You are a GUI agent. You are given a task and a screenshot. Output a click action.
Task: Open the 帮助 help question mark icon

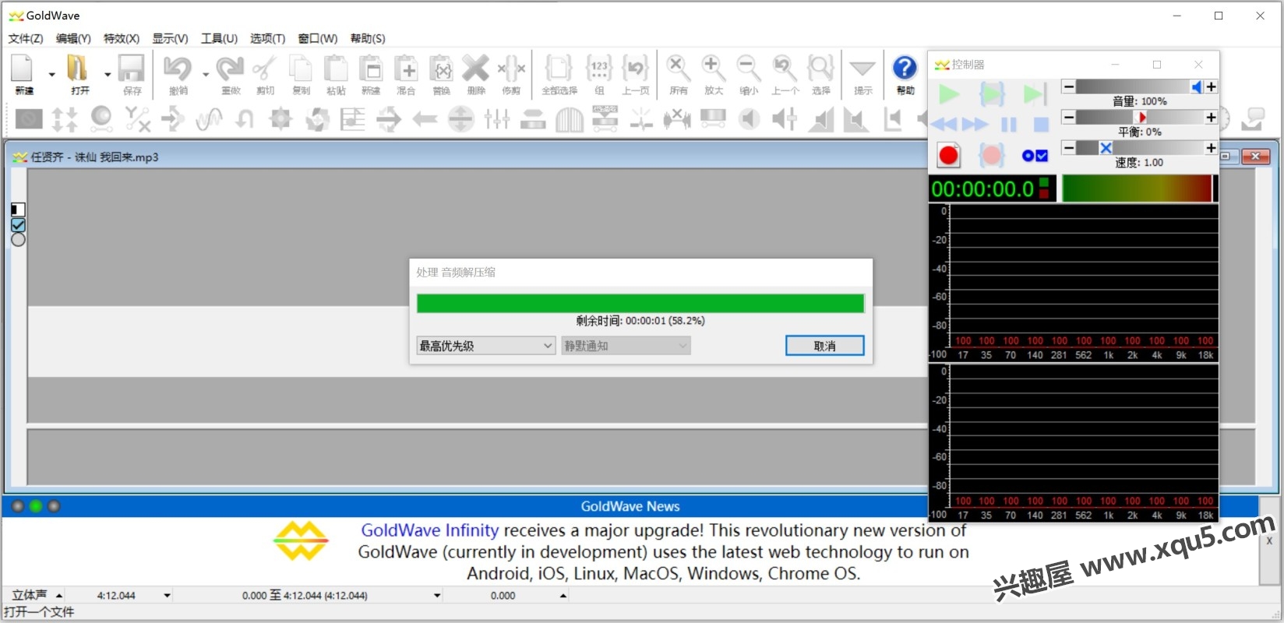point(905,69)
